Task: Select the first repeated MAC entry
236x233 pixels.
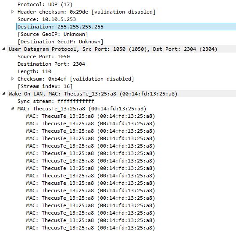Action: (x=91, y=116)
